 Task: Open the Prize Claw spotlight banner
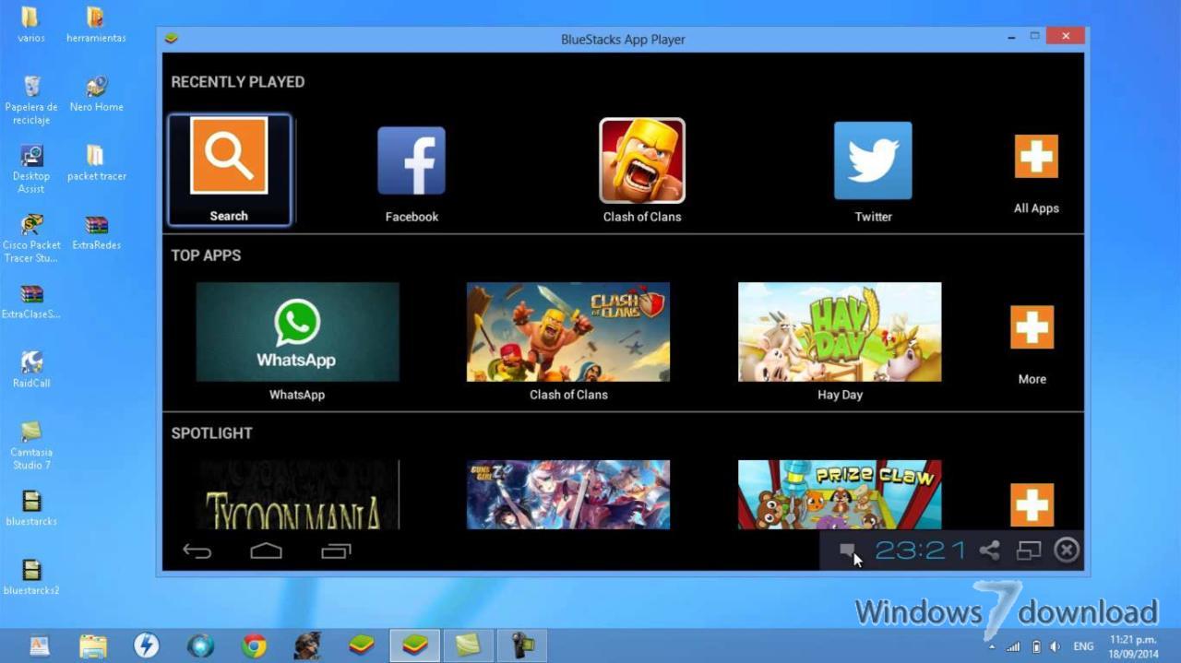coord(840,494)
